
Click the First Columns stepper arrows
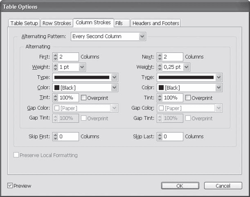click(55, 57)
